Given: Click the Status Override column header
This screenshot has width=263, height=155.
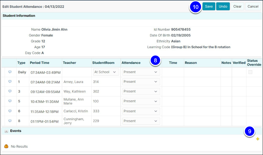Looking at the screenshot, I should coord(254,63).
